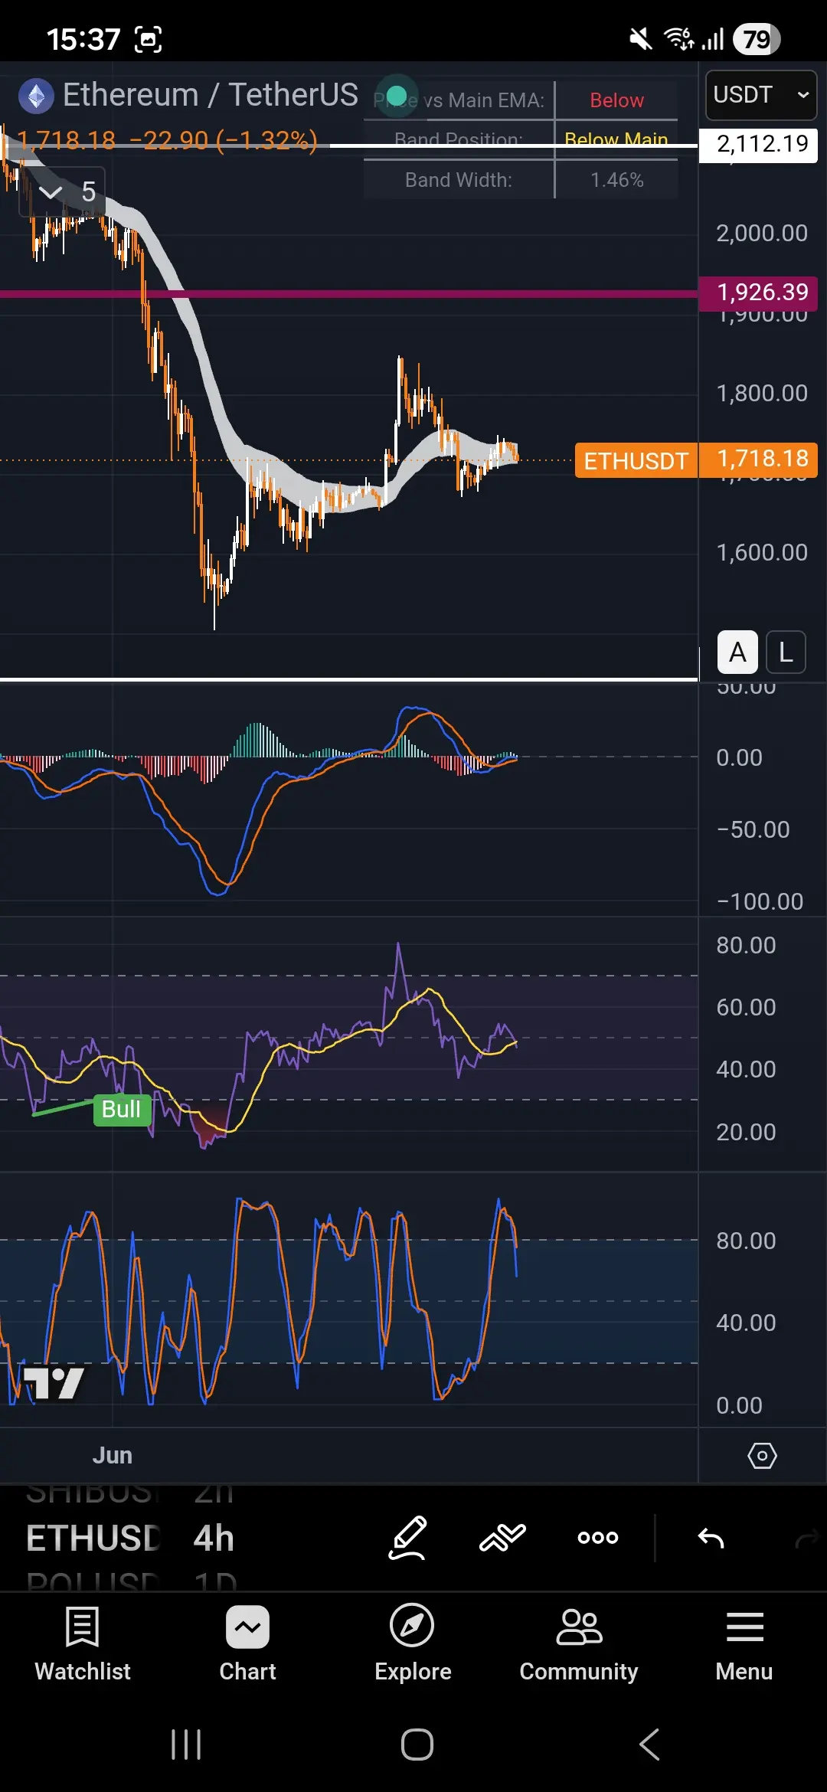The height and width of the screenshot is (1792, 827).
Task: Change the ETHUSD symbol selector
Action: (x=93, y=1538)
